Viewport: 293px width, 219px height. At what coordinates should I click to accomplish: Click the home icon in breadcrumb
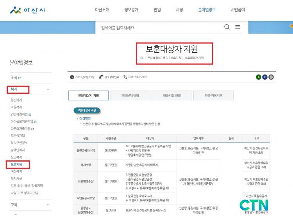click(x=142, y=58)
